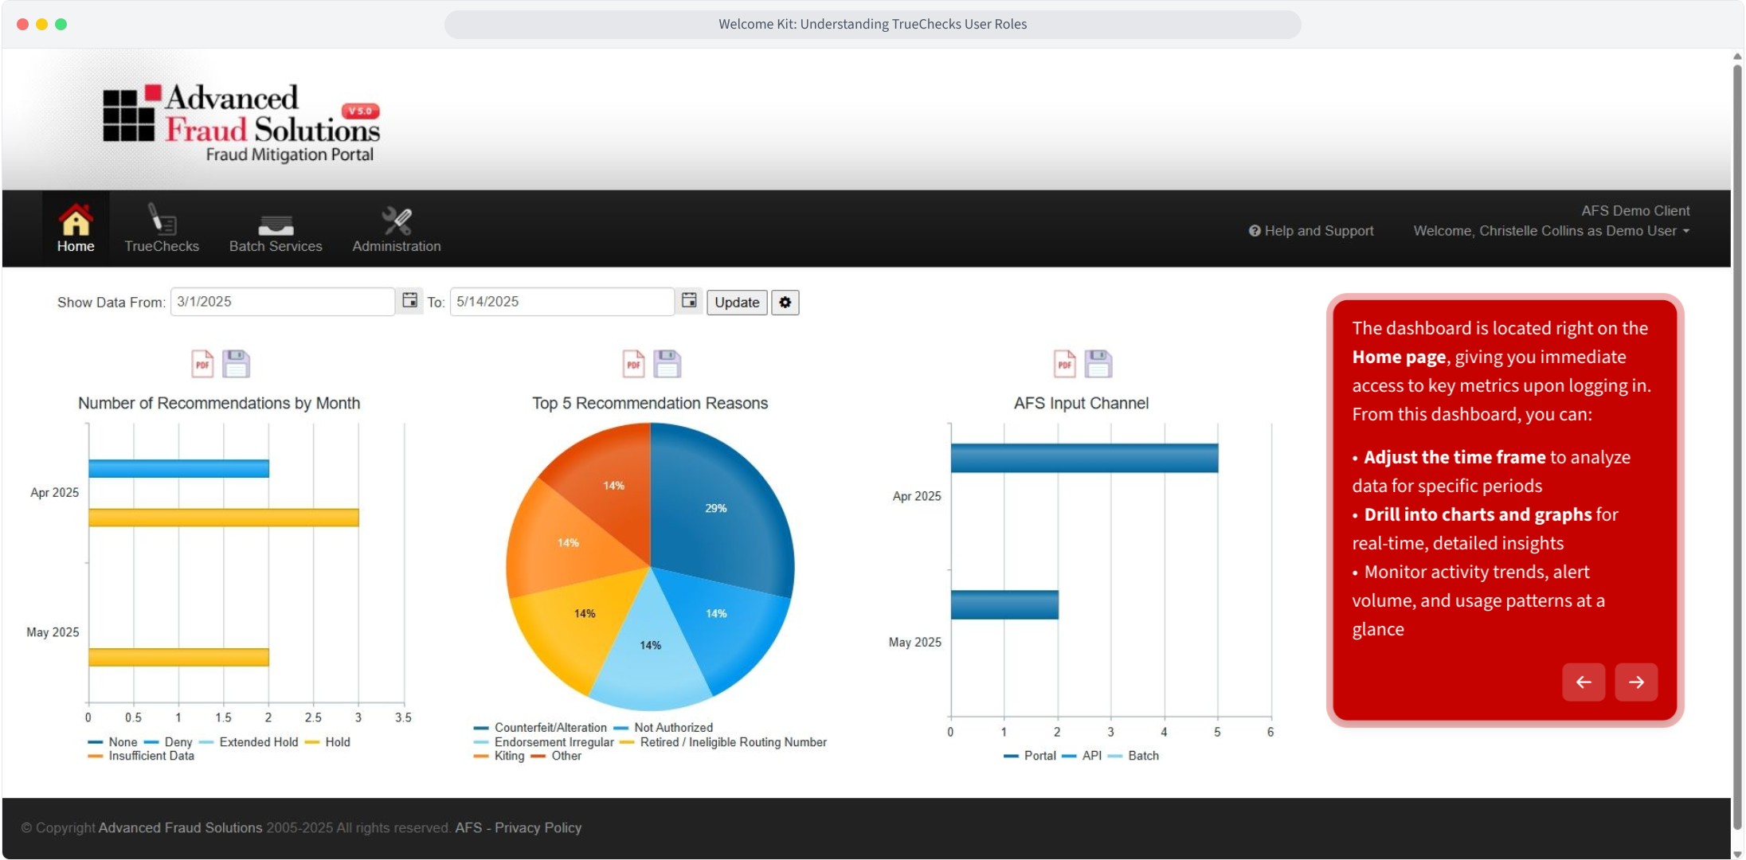
Task: Toggle the Batch series legend entry
Action: (1133, 756)
